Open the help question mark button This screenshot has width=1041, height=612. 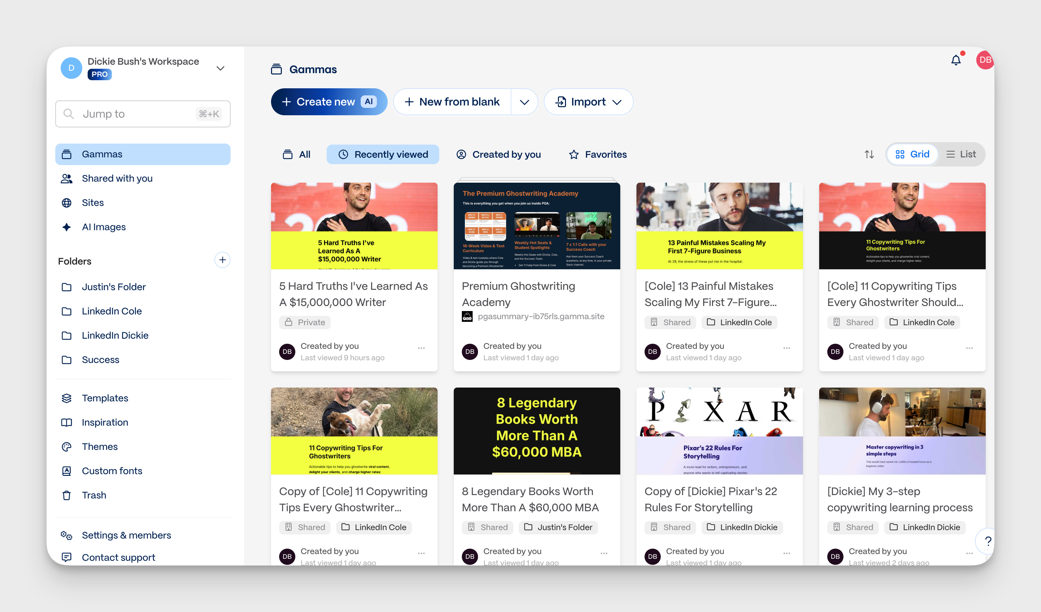pyautogui.click(x=987, y=541)
